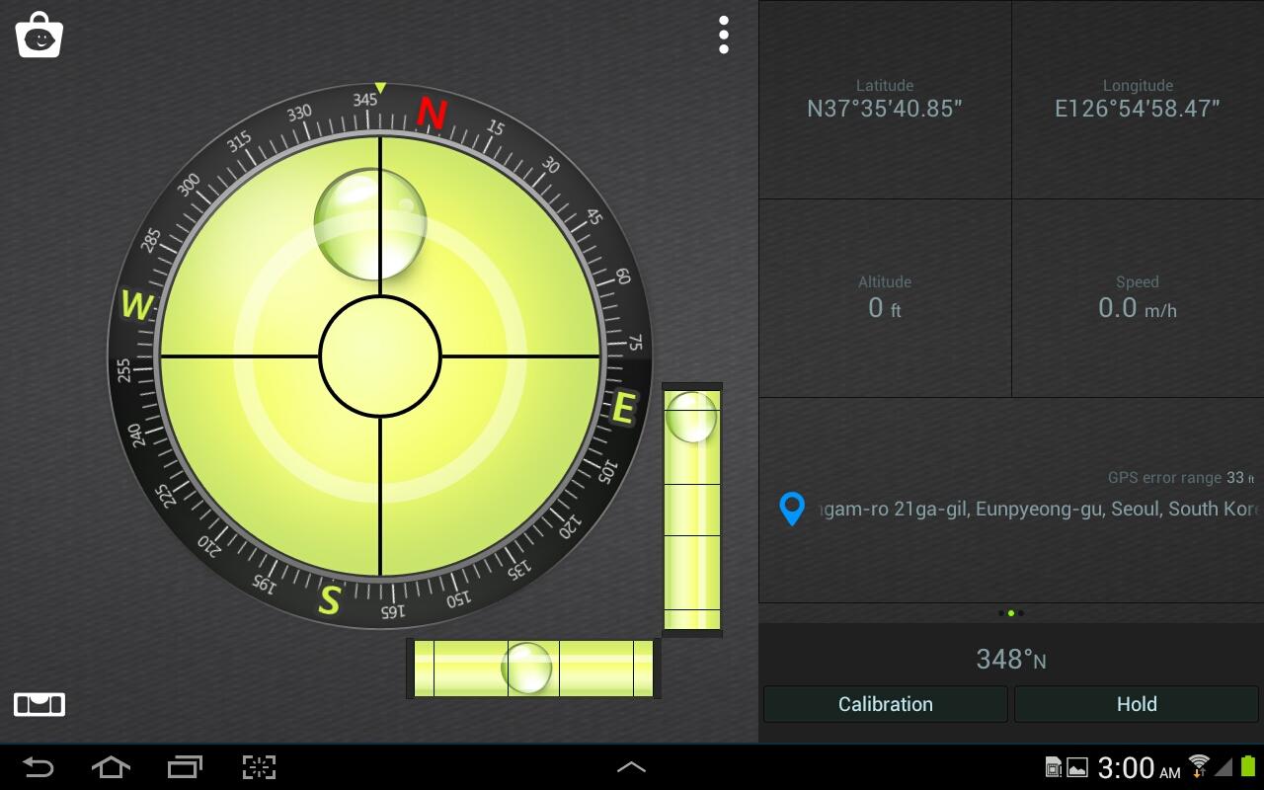The image size is (1264, 790).
Task: Tap the overflow menu icon
Action: (724, 35)
